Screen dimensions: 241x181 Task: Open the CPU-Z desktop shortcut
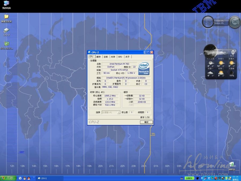(6, 31)
